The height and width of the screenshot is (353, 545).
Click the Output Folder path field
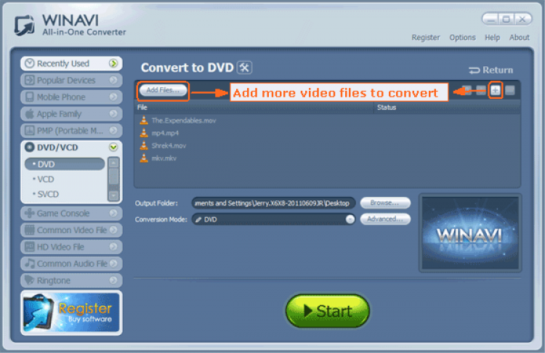tap(273, 203)
